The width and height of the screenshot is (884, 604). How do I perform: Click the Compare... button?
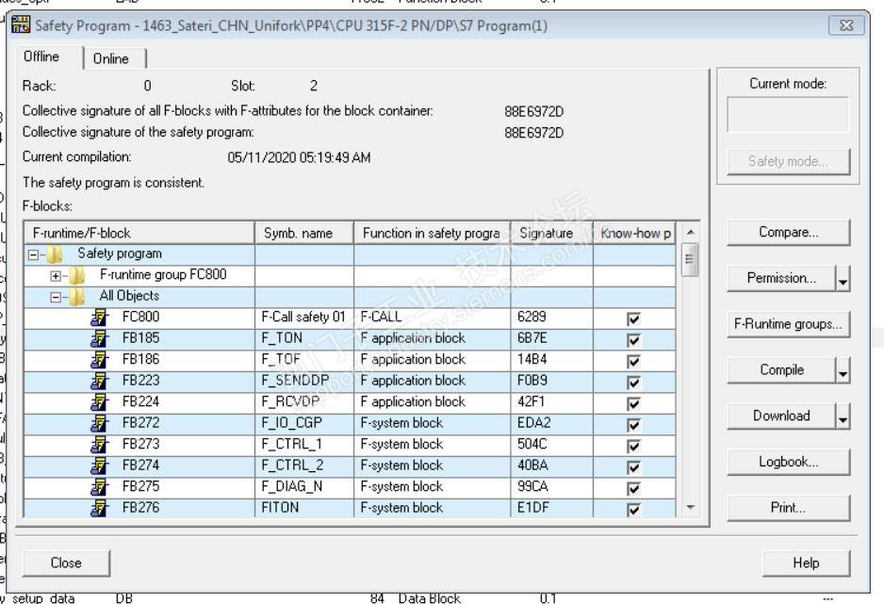pos(788,232)
